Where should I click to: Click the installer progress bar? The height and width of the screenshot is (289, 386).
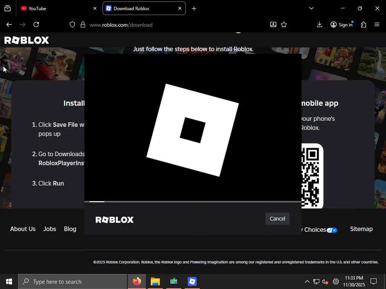tap(193, 202)
